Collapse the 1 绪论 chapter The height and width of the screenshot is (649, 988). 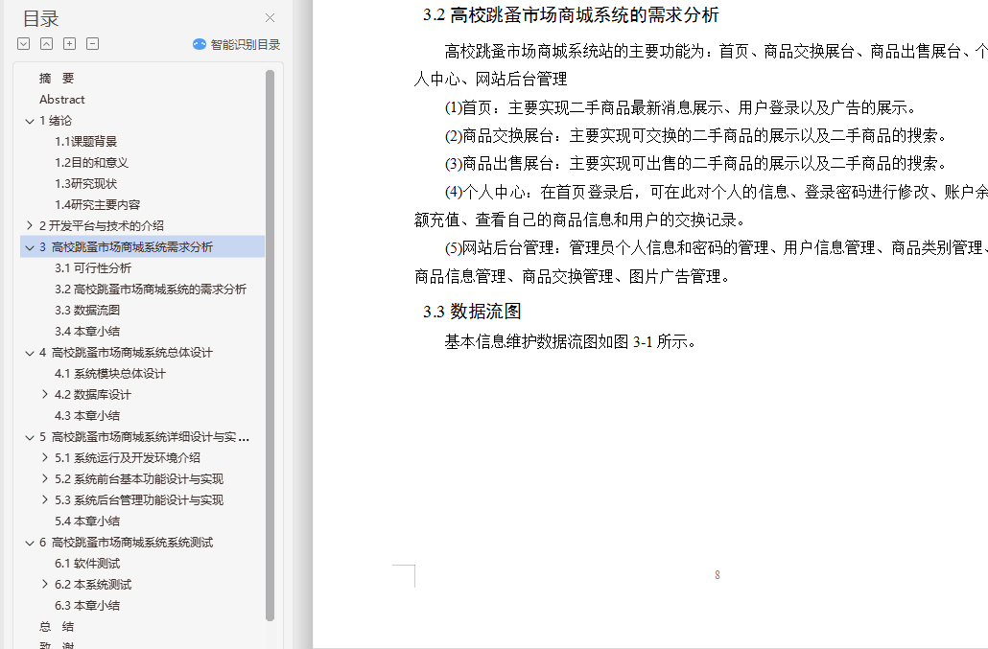point(30,121)
